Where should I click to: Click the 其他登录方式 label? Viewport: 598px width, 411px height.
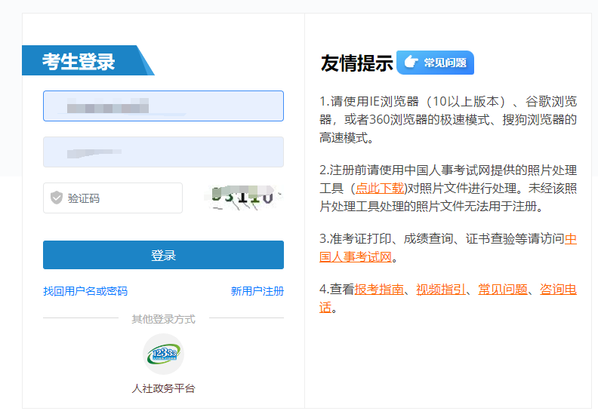pos(163,319)
